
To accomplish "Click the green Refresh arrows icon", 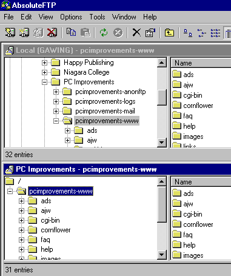I will [104, 33].
